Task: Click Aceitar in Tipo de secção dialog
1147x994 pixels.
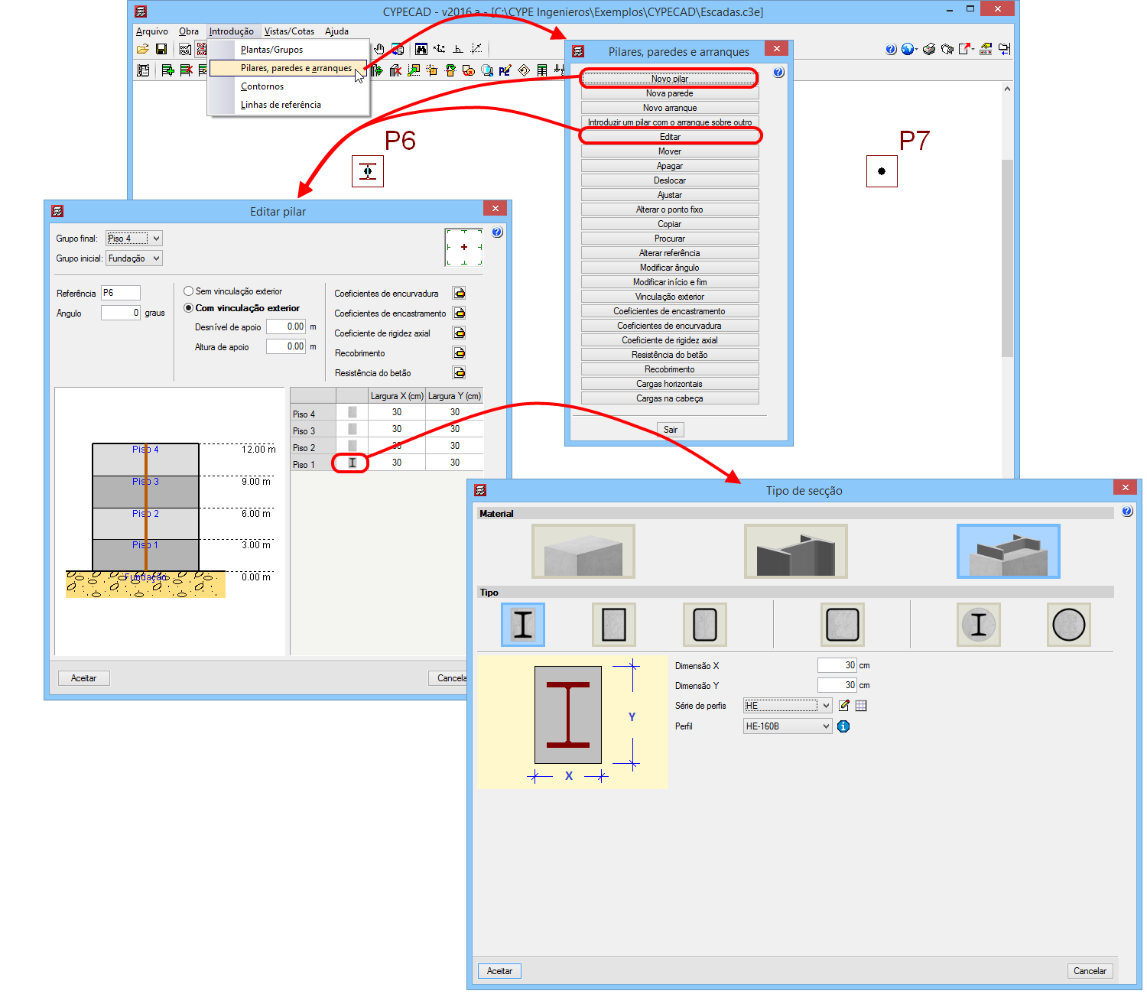Action: 499,971
